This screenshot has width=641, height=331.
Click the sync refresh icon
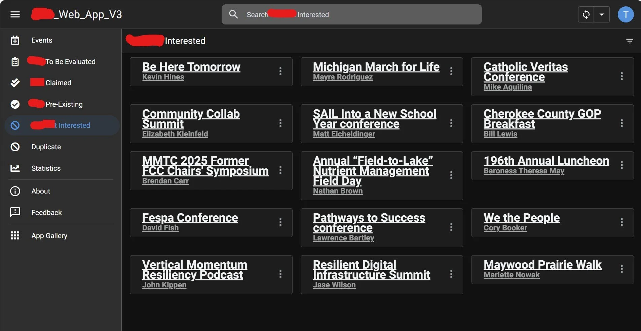(x=586, y=14)
